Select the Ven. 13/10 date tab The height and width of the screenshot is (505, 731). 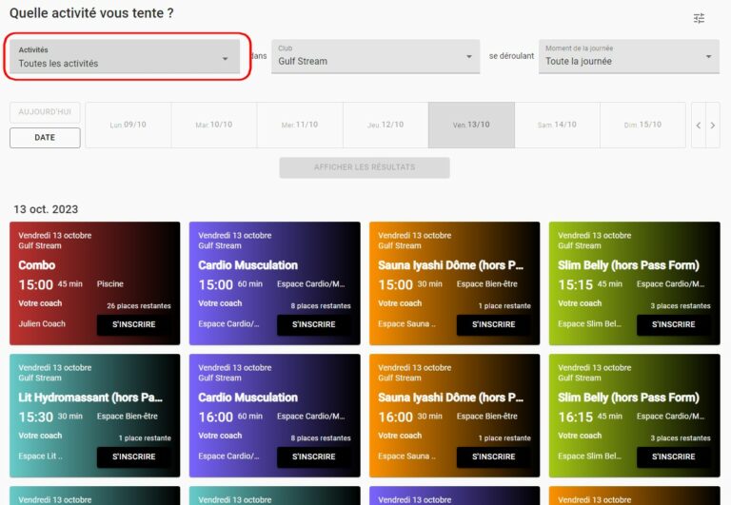point(471,125)
